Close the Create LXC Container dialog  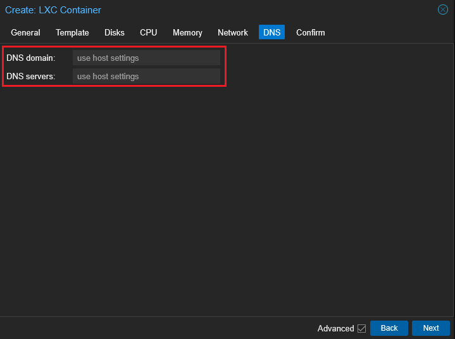pyautogui.click(x=443, y=10)
